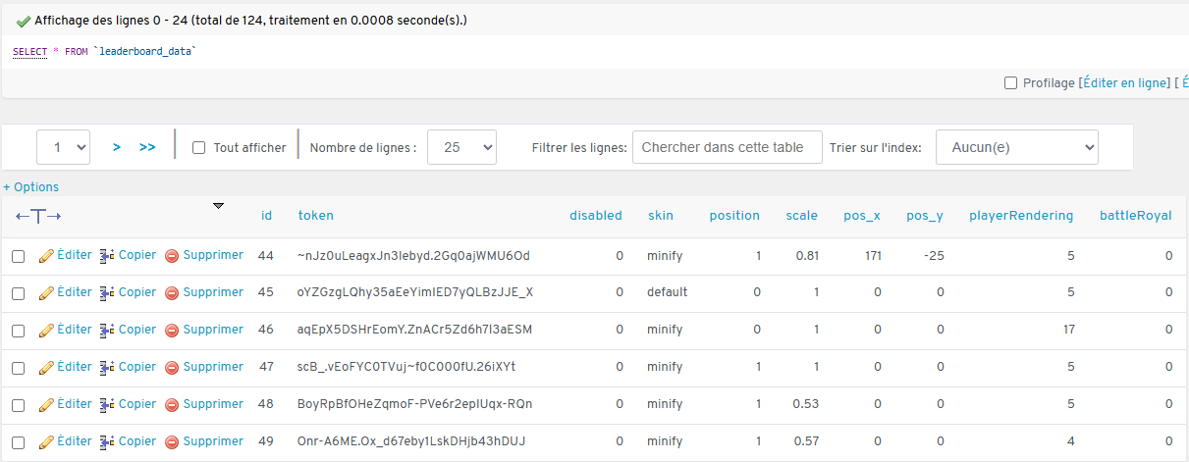Expand the + Options link
Image resolution: width=1189 pixels, height=462 pixels.
tap(30, 187)
